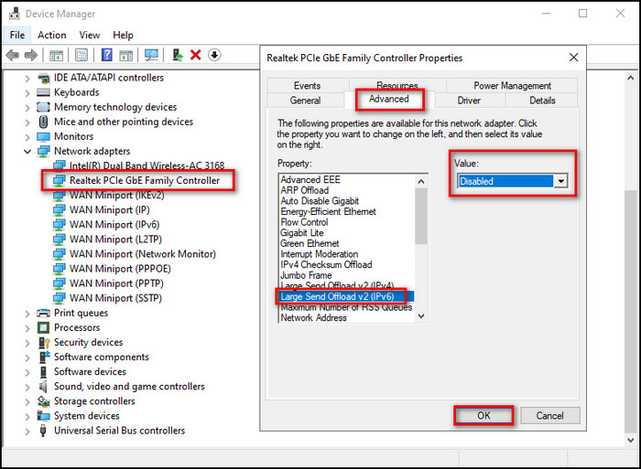Expand the IDE ATA/ATAPI controllers node
Screen dimensions: 641x469
coord(27,78)
